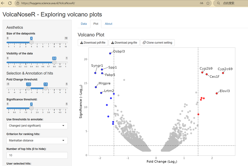
Task: Open the Criterion for ranking hits dropdown
Action: tap(37, 140)
